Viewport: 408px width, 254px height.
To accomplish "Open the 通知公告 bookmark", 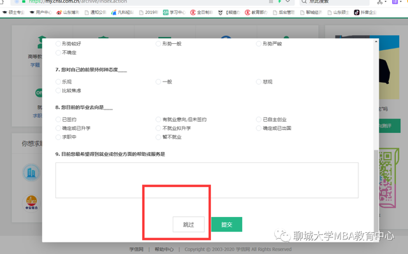I will point(95,13).
